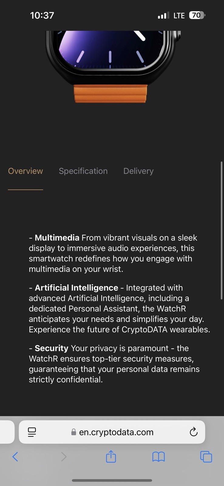Tap the clock showing 10:37
The height and width of the screenshot is (486, 224).
[42, 15]
